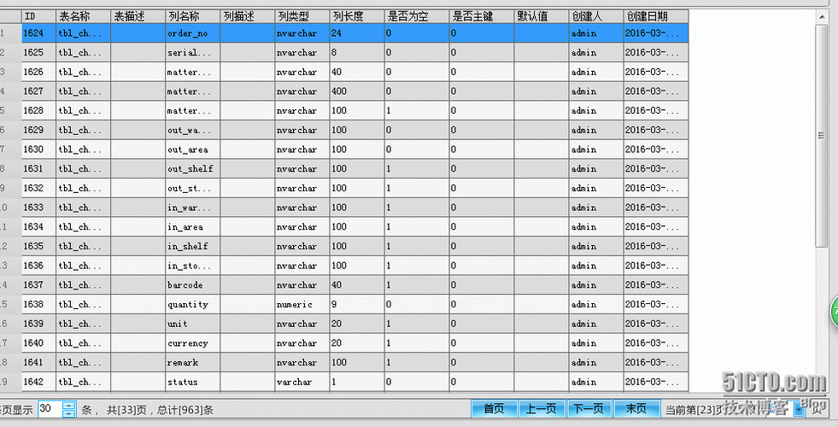Select ID cell 1626
This screenshot has height=427, width=838.
[x=38, y=72]
